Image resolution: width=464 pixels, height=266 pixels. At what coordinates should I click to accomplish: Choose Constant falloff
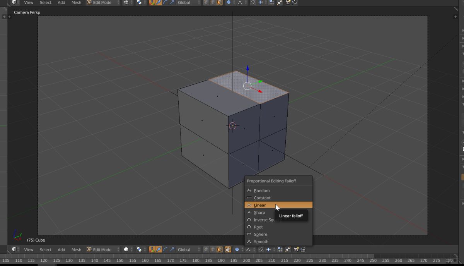[x=278, y=198]
